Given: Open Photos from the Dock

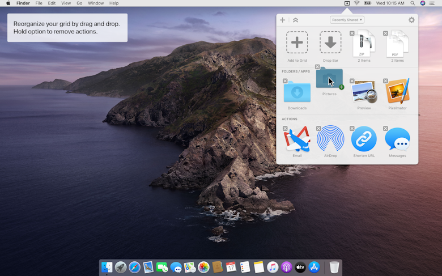Looking at the screenshot, I should (x=203, y=267).
